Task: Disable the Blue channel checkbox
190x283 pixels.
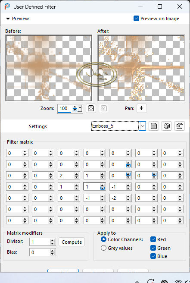Action: point(153,256)
